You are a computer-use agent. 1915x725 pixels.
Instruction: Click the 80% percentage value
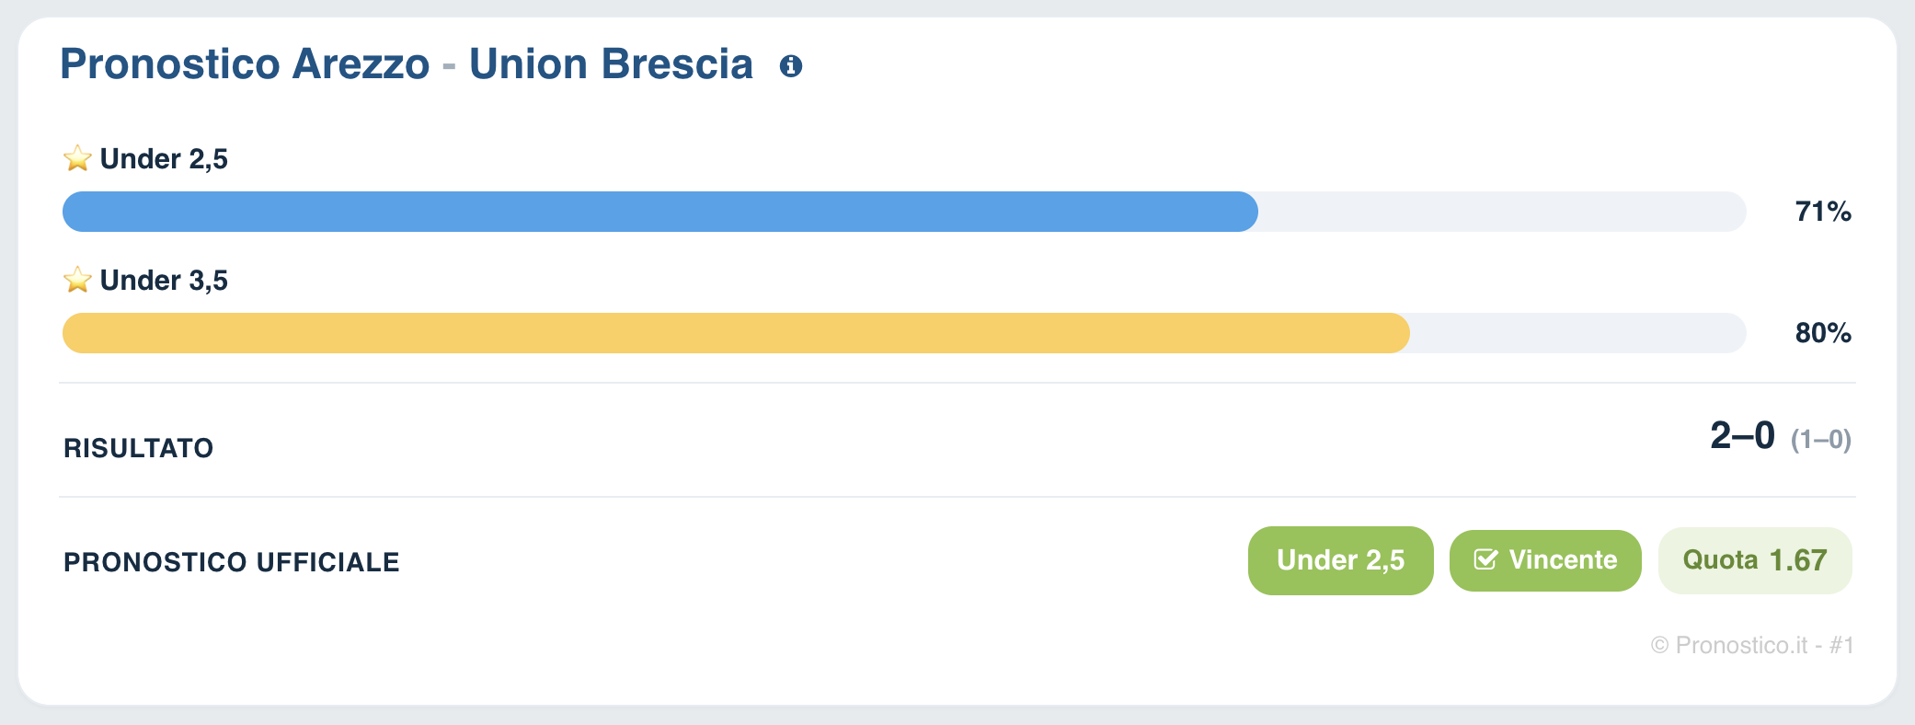point(1823,333)
